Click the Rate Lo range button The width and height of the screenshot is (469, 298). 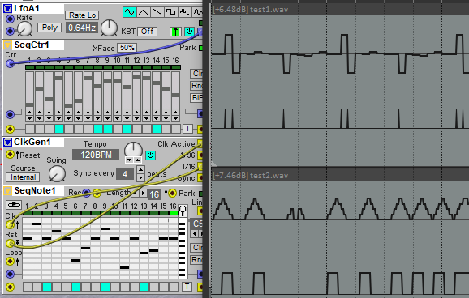click(82, 15)
